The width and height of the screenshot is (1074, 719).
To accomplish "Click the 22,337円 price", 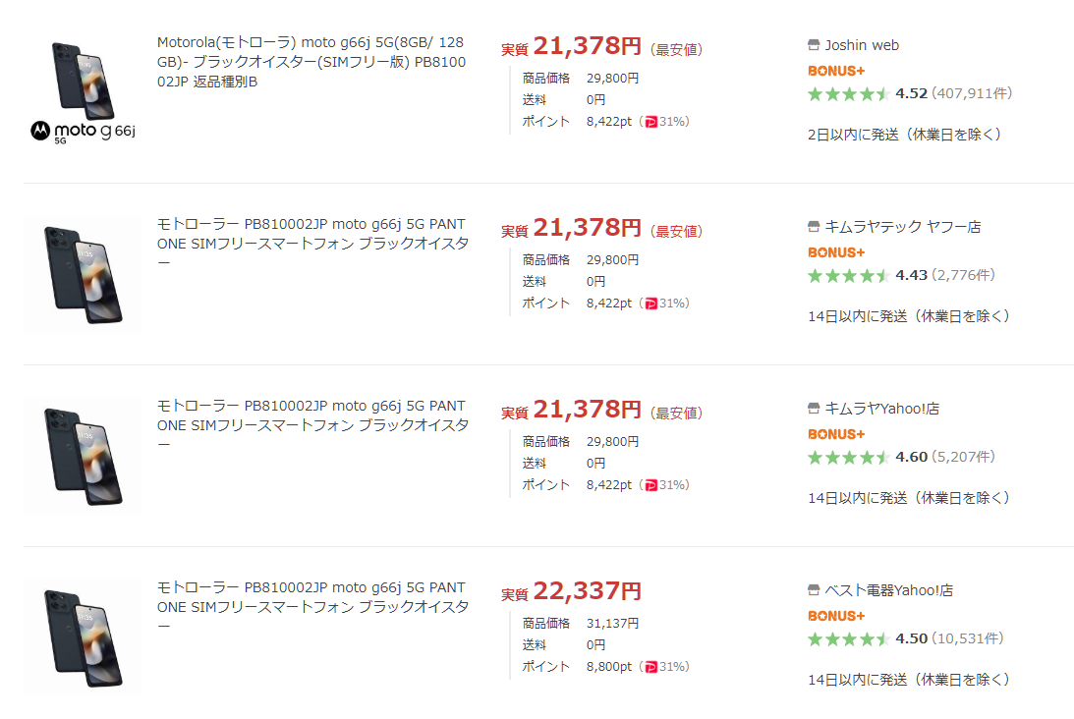I will pos(587,591).
